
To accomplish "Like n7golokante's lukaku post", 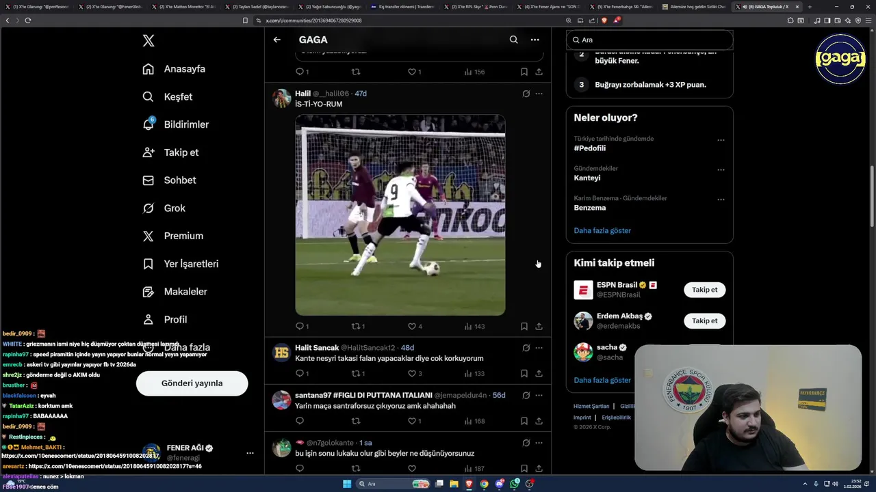I will (x=412, y=469).
